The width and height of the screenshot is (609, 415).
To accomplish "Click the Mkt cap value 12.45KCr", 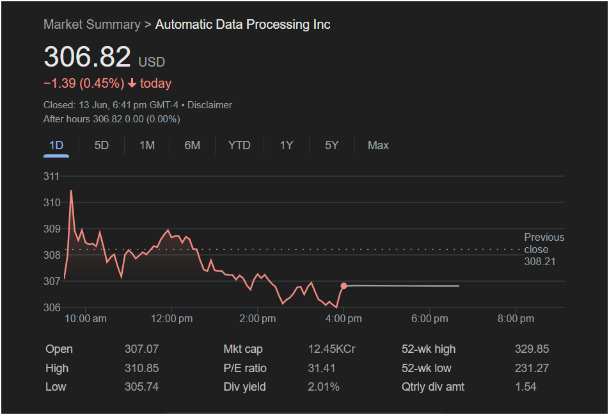I will coord(331,349).
